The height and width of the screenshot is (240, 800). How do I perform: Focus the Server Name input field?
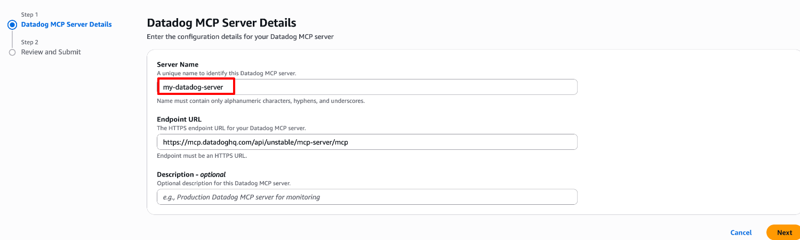(366, 87)
